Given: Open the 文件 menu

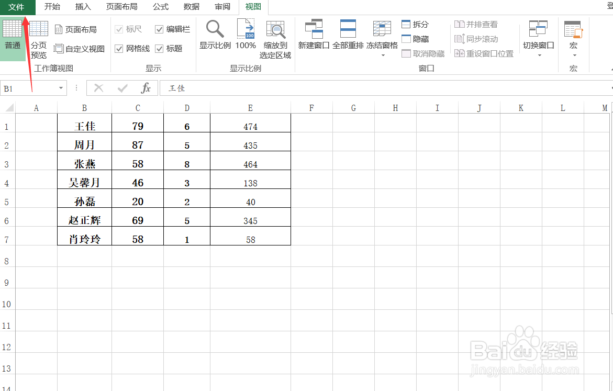Looking at the screenshot, I should point(16,7).
